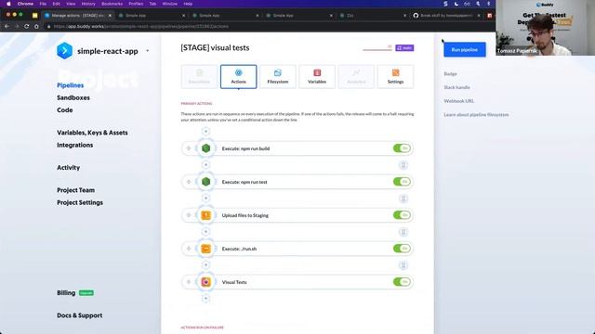Switch to the second Simple App browser tab
Image resolution: width=595 pixels, height=334 pixels.
225,16
